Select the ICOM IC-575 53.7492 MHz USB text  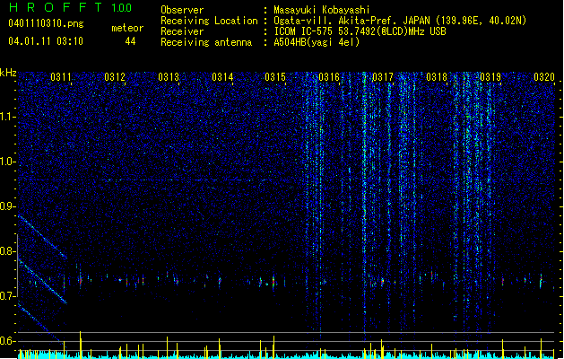pyautogui.click(x=360, y=31)
